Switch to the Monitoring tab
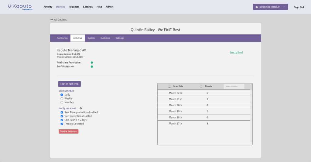This screenshot has width=311, height=162. click(x=62, y=38)
